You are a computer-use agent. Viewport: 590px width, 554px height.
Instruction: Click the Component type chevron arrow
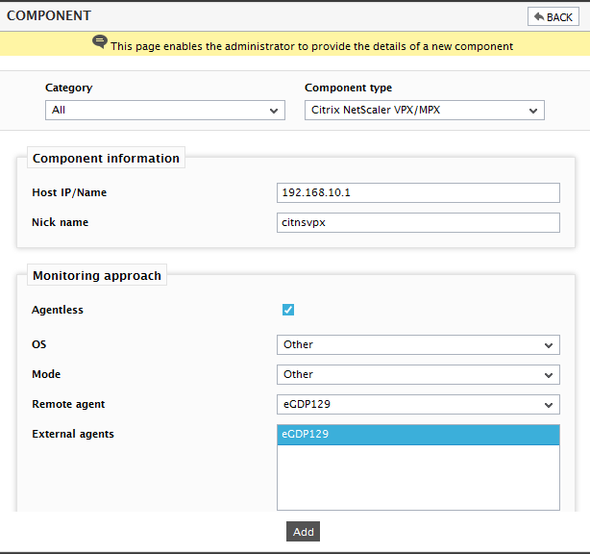(x=533, y=111)
